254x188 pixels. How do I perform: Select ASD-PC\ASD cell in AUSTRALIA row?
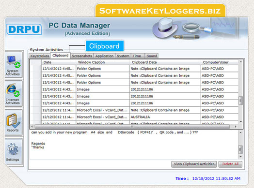220,117
